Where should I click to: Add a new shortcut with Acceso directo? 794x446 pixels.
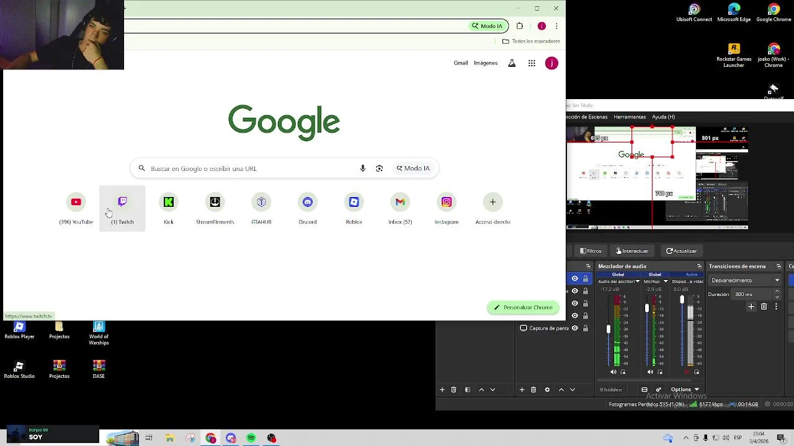point(493,209)
